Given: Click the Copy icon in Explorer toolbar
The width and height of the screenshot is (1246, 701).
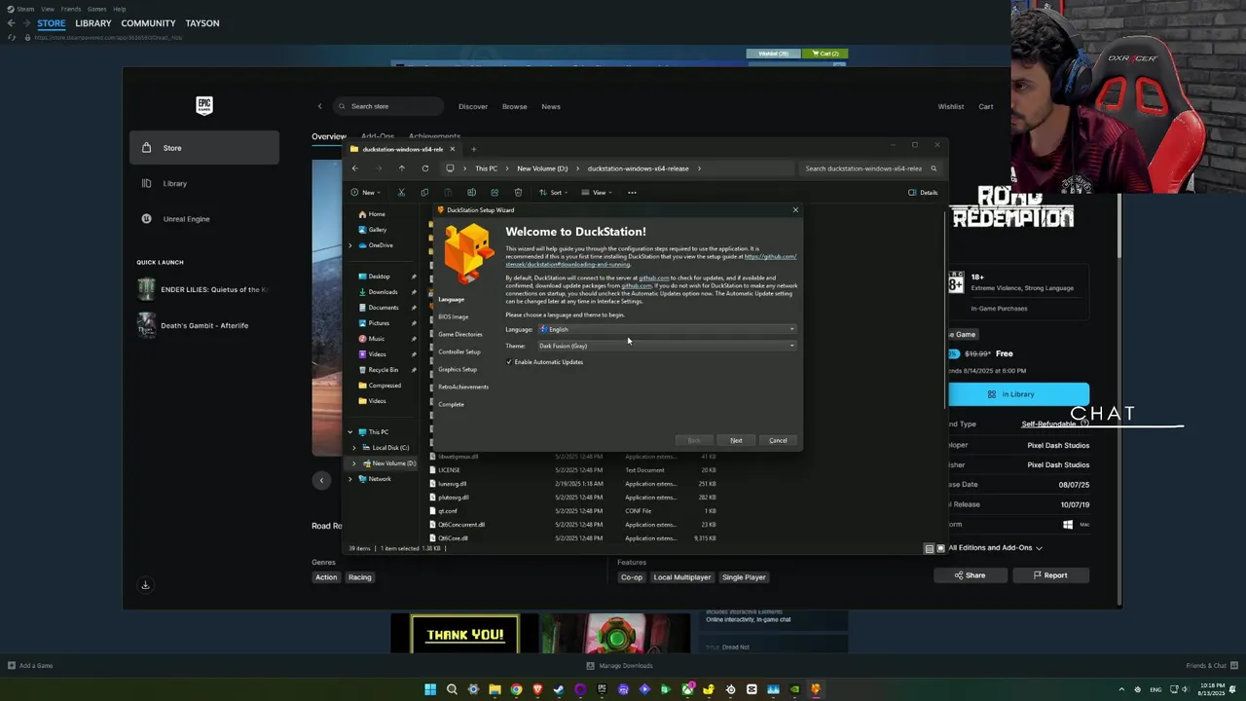Looking at the screenshot, I should [423, 192].
